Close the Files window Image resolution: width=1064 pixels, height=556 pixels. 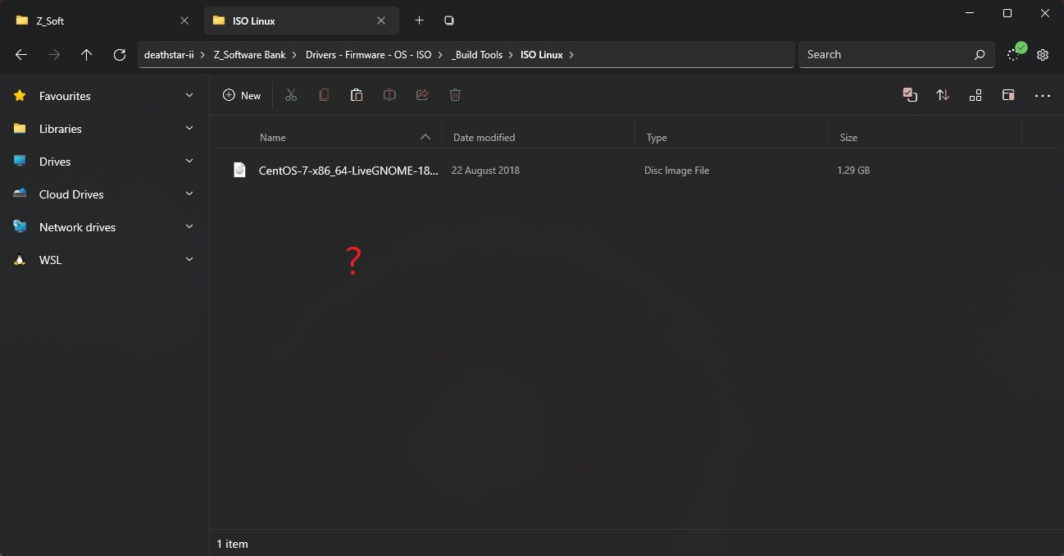(x=1044, y=13)
